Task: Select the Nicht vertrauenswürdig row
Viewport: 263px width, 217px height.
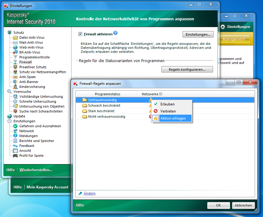Action: coord(165,116)
